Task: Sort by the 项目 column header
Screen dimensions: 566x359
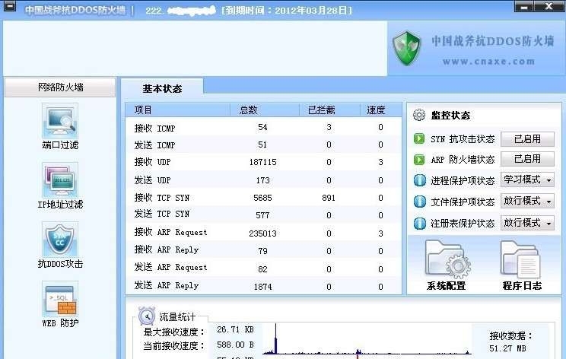Action: click(178, 110)
